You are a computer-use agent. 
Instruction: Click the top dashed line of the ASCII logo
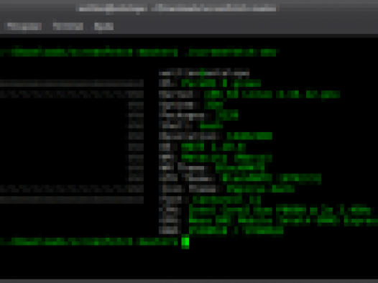coord(72,94)
